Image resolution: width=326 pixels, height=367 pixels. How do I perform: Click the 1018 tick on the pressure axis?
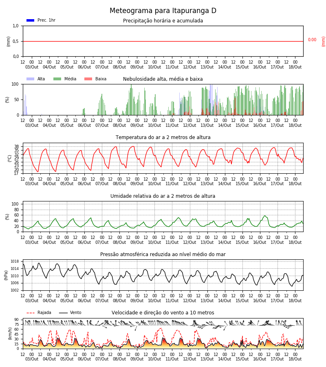15,261
